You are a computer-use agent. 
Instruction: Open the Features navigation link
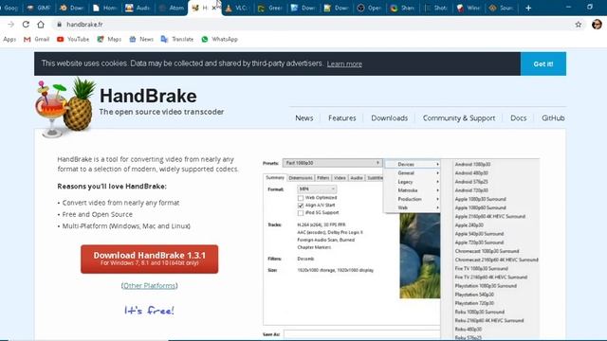point(341,117)
